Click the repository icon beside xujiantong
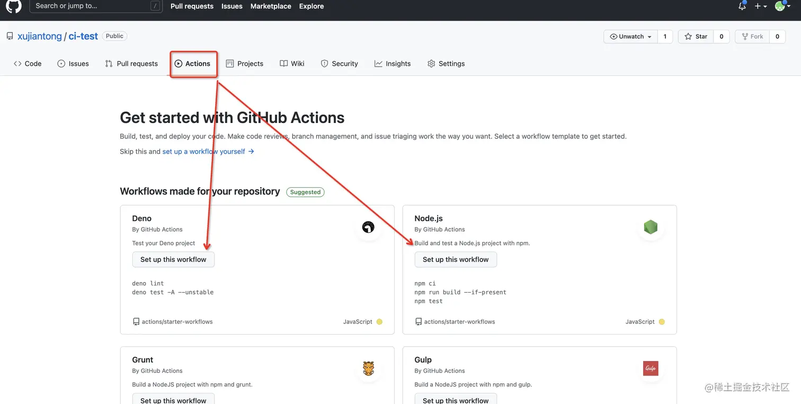This screenshot has height=404, width=801. pos(10,36)
